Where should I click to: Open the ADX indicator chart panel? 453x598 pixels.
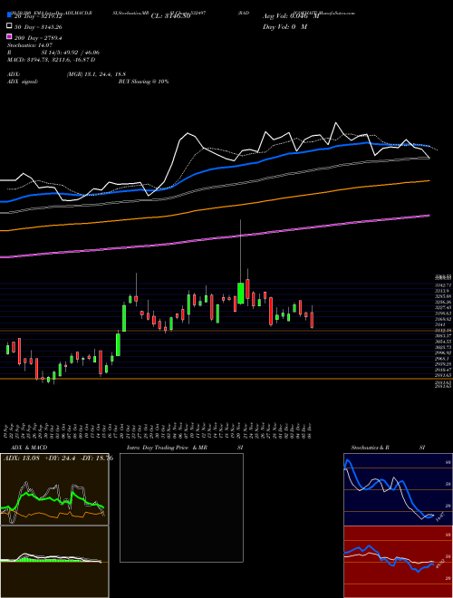pyautogui.click(x=54, y=489)
